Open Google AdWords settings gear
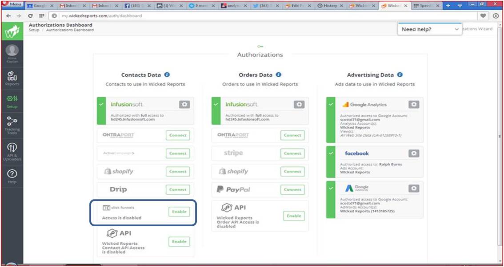Screen dimensions: 504x267 point(414,188)
